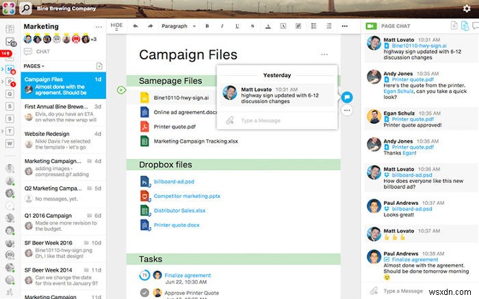Click Egan Schulz mention in chat
This screenshot has width=479, height=299.
[398, 91]
